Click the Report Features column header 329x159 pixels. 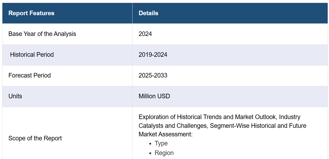(x=31, y=13)
